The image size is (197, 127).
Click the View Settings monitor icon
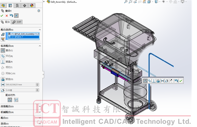[x=182, y=2]
